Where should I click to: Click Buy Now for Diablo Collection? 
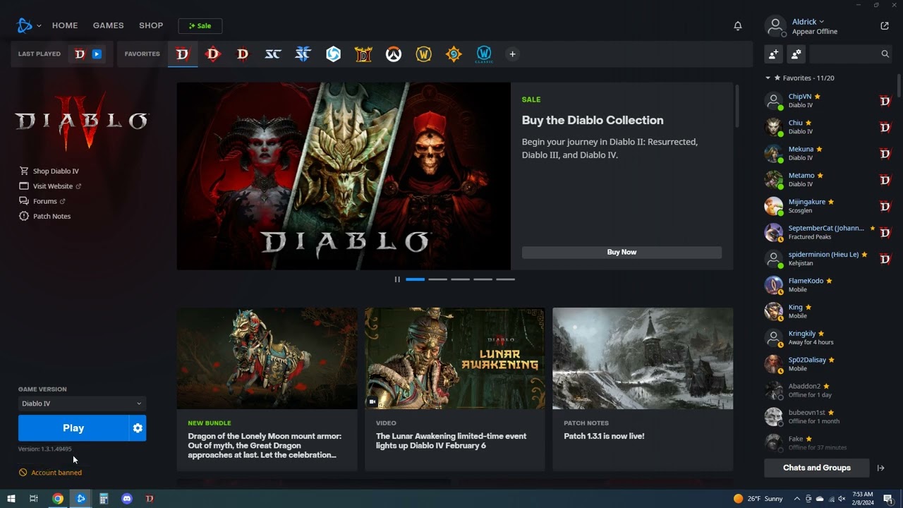[622, 252]
